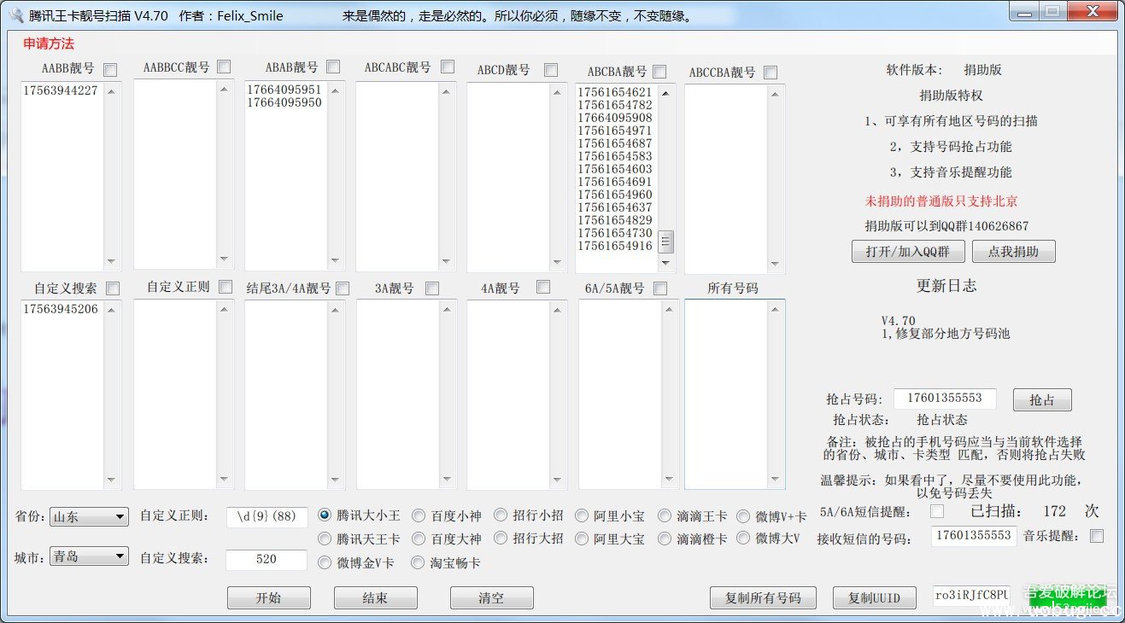Enable the AABB靓号 checkbox
Screen dimensions: 1125x623
tap(110, 70)
